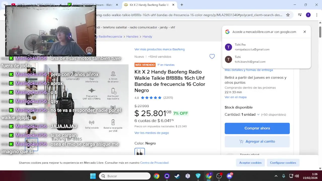Choose the Tichi Pro Google account

pyautogui.click(x=266, y=47)
